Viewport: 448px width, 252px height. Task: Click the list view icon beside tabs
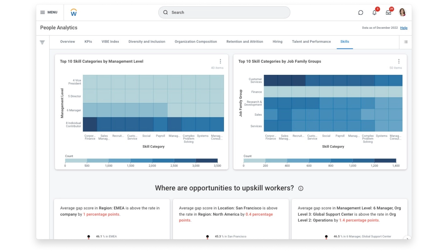[406, 42]
